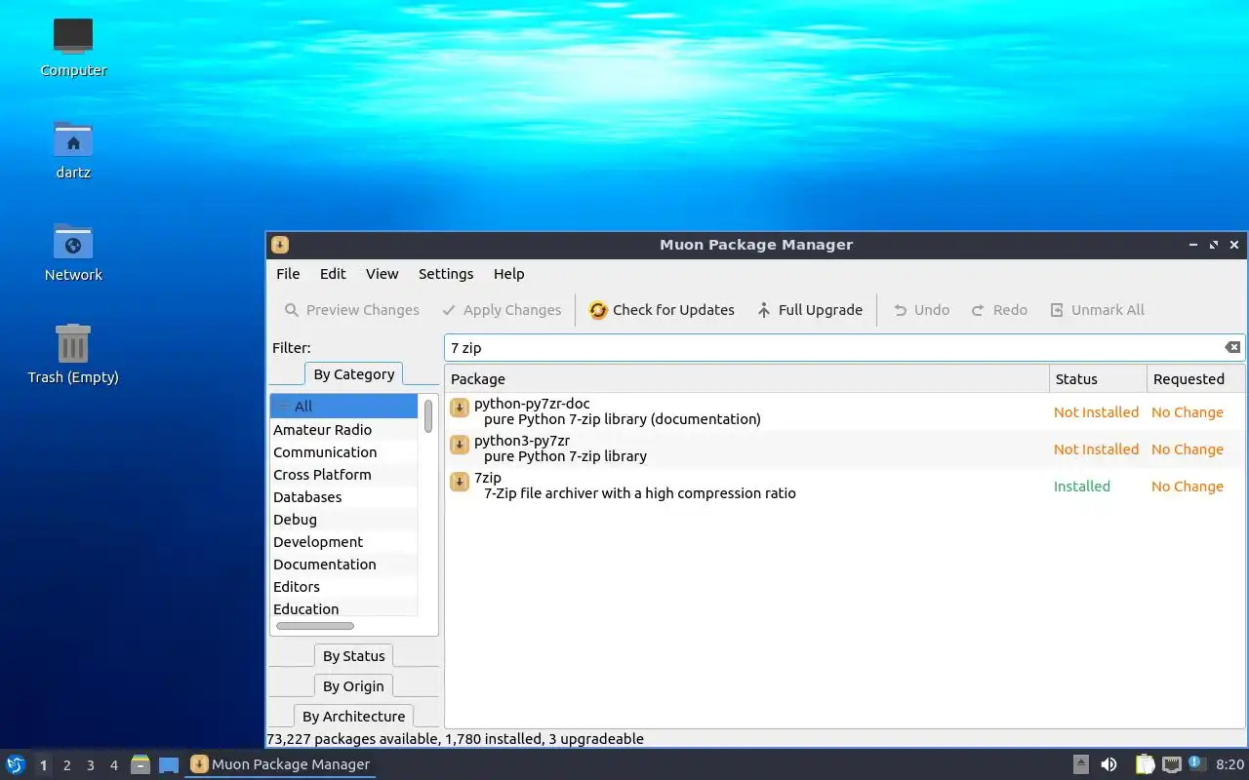Click No Change for python3-py7zr
Image resolution: width=1249 pixels, height=780 pixels.
coord(1187,449)
